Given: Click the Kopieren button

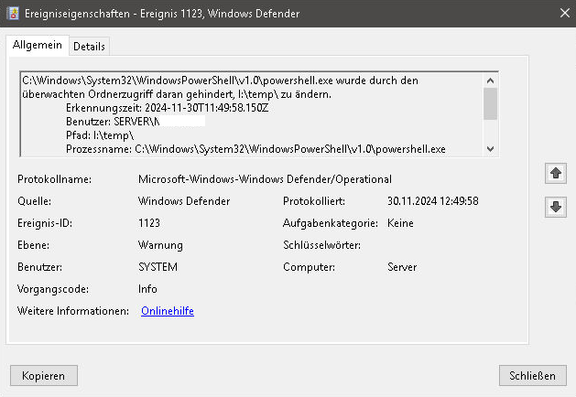Looking at the screenshot, I should point(44,375).
